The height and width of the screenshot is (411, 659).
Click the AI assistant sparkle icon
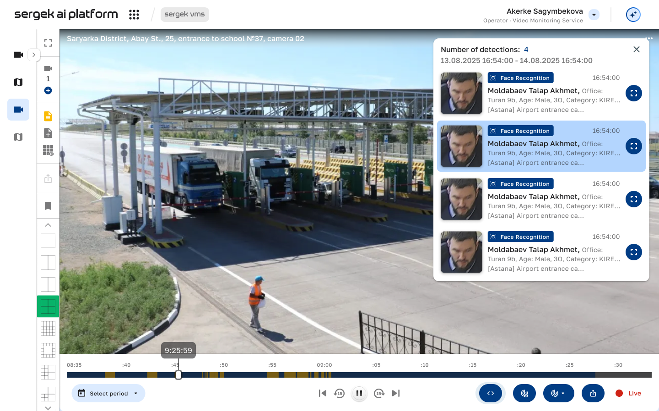click(x=633, y=15)
